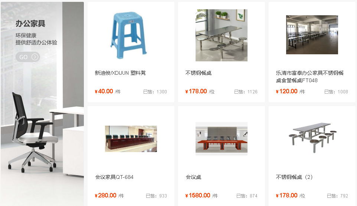Click the canteen hall dining tables photo
The width and height of the screenshot is (357, 206).
coord(312,35)
